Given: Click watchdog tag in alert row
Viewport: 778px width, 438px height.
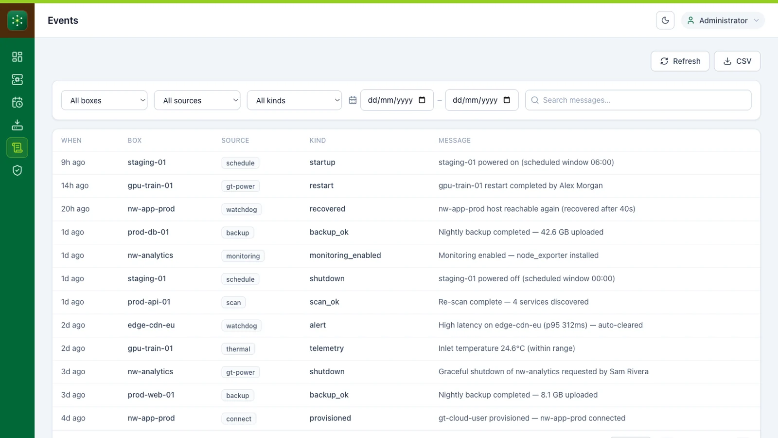Looking at the screenshot, I should [x=241, y=326].
